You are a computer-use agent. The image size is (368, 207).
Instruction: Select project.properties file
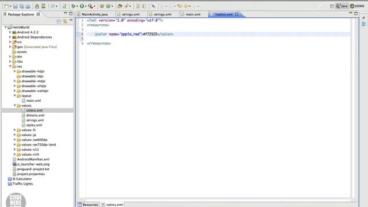tap(30, 174)
